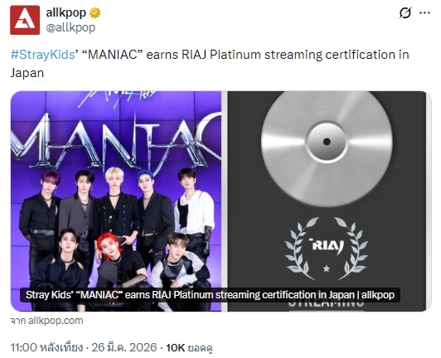Click the tweet text about RIAJ Platinum certification
Viewport: 441px width, 358px height.
point(210,64)
